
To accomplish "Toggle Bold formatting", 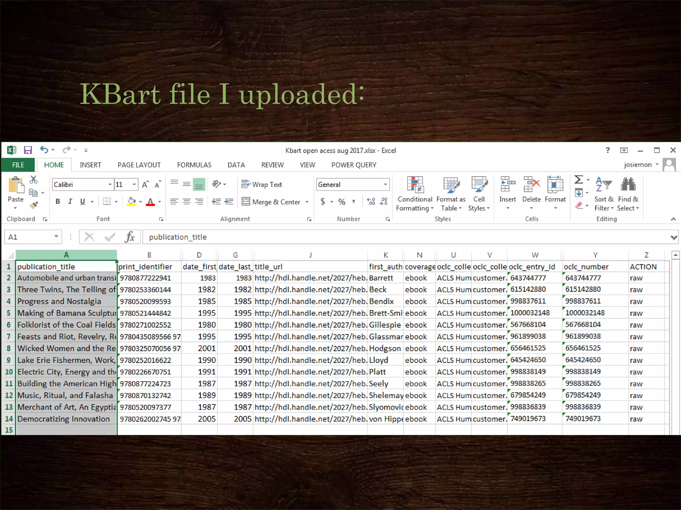I will coord(58,202).
